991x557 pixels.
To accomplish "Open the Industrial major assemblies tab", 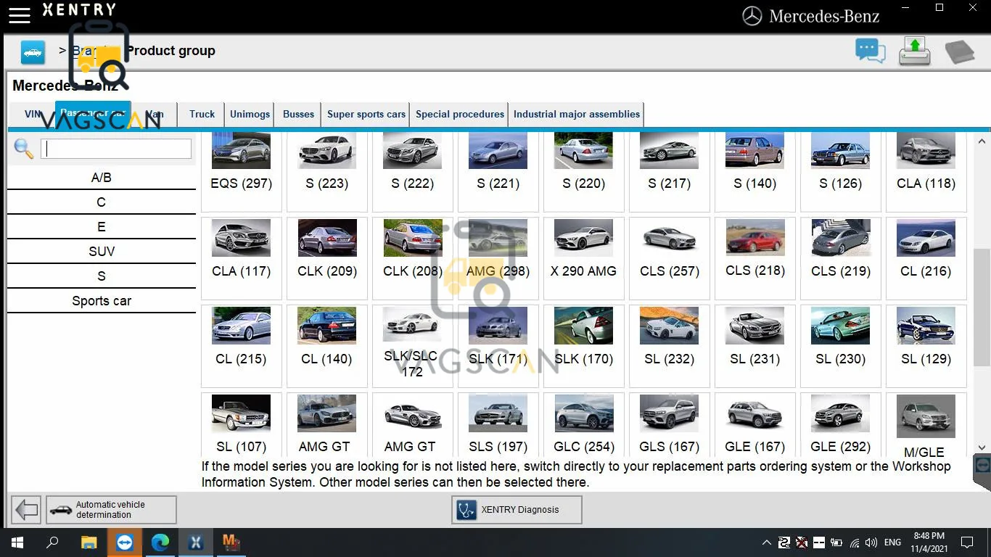I will coord(577,114).
